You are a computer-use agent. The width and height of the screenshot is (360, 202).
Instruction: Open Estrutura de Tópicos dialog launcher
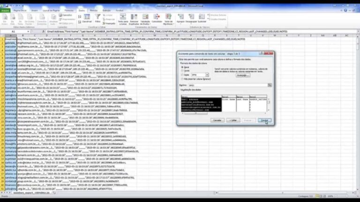[226, 27]
